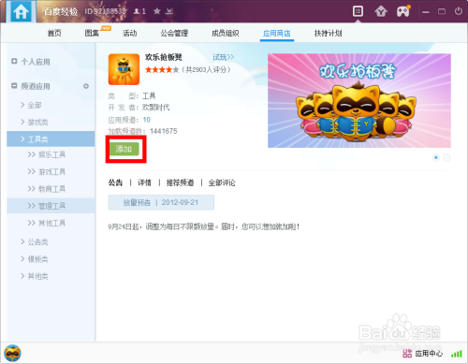Image resolution: width=468 pixels, height=364 pixels.
Task: Switch to 公告 section tab
Action: point(115,182)
